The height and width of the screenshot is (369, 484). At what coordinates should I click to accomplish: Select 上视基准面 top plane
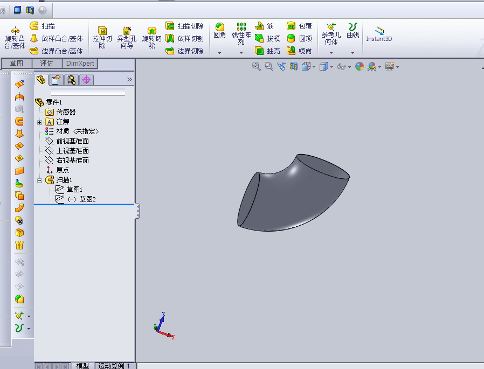(x=67, y=150)
